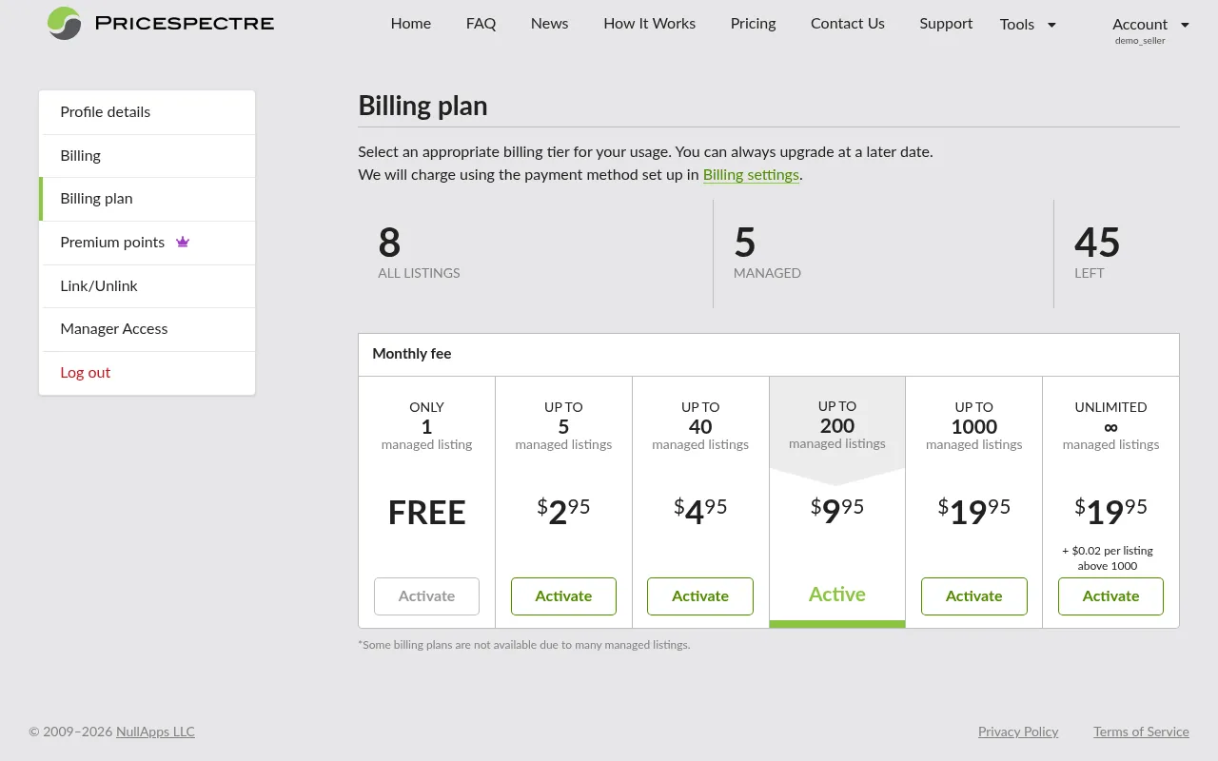Screen dimensions: 1218x761
Task: Select the Link/Unlink sidebar option
Action: pos(99,285)
